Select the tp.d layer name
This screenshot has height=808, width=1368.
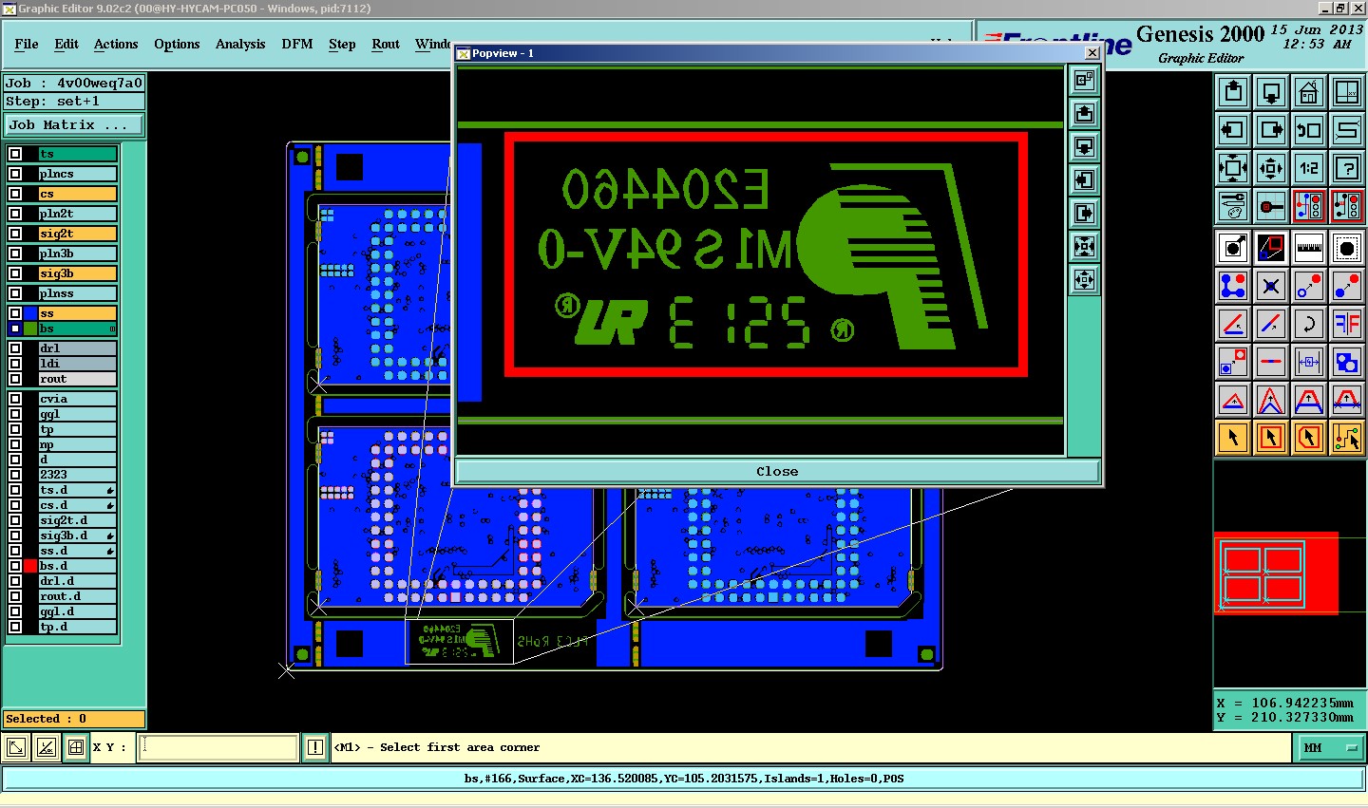(77, 627)
